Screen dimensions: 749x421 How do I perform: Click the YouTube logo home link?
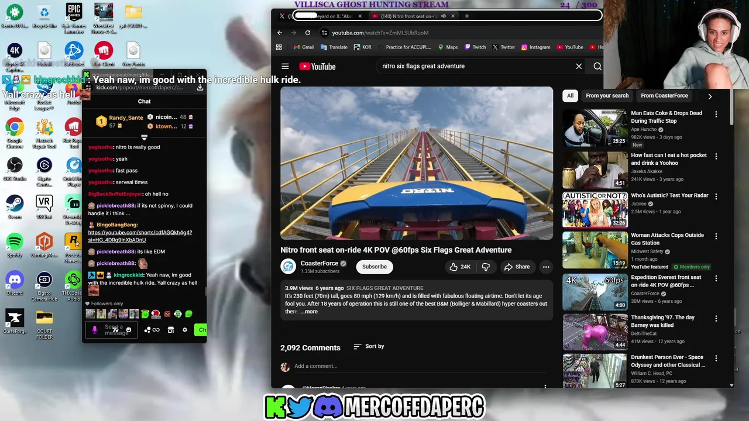317,67
